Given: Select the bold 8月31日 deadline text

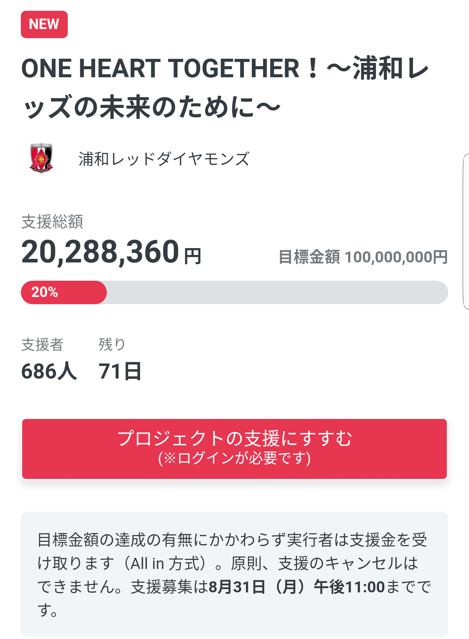Looking at the screenshot, I should (x=237, y=587).
